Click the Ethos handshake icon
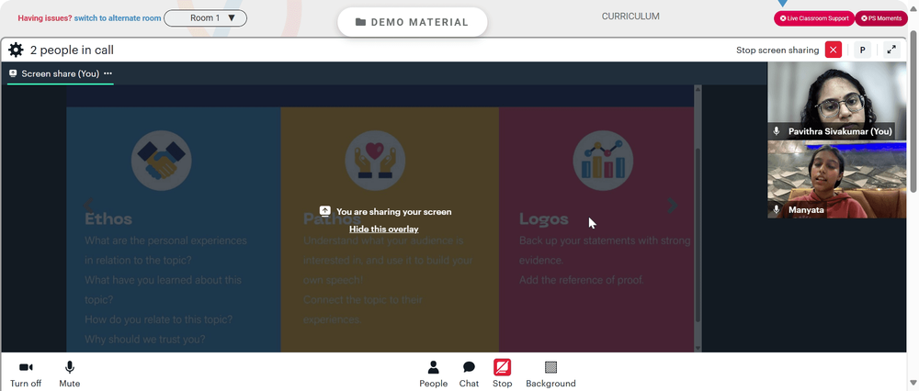Viewport: 919px width, 391px height. pyautogui.click(x=161, y=161)
